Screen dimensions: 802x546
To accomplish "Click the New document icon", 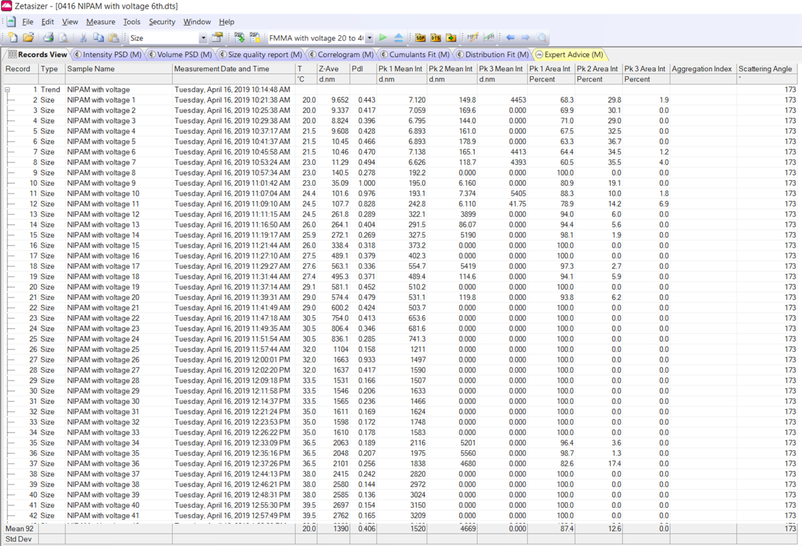I will 13,38.
